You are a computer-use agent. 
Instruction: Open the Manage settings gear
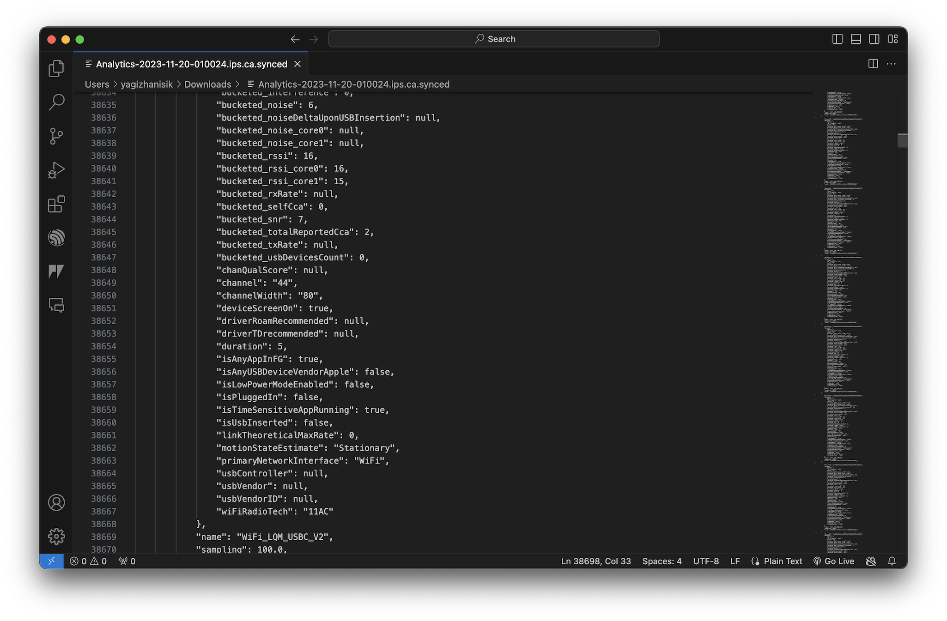(x=56, y=536)
